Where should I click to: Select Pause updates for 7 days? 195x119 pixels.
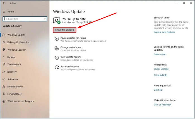pos(73,38)
